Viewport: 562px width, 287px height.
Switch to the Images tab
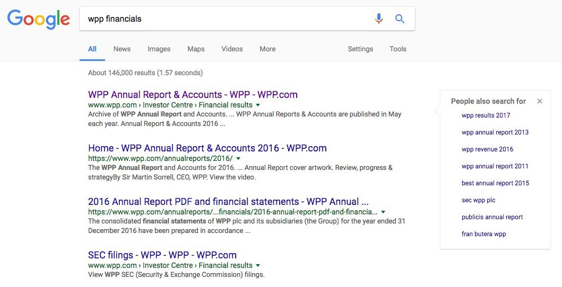point(159,49)
